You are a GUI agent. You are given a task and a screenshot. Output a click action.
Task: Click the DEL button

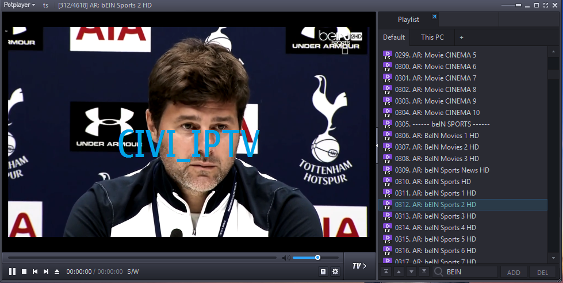(542, 272)
